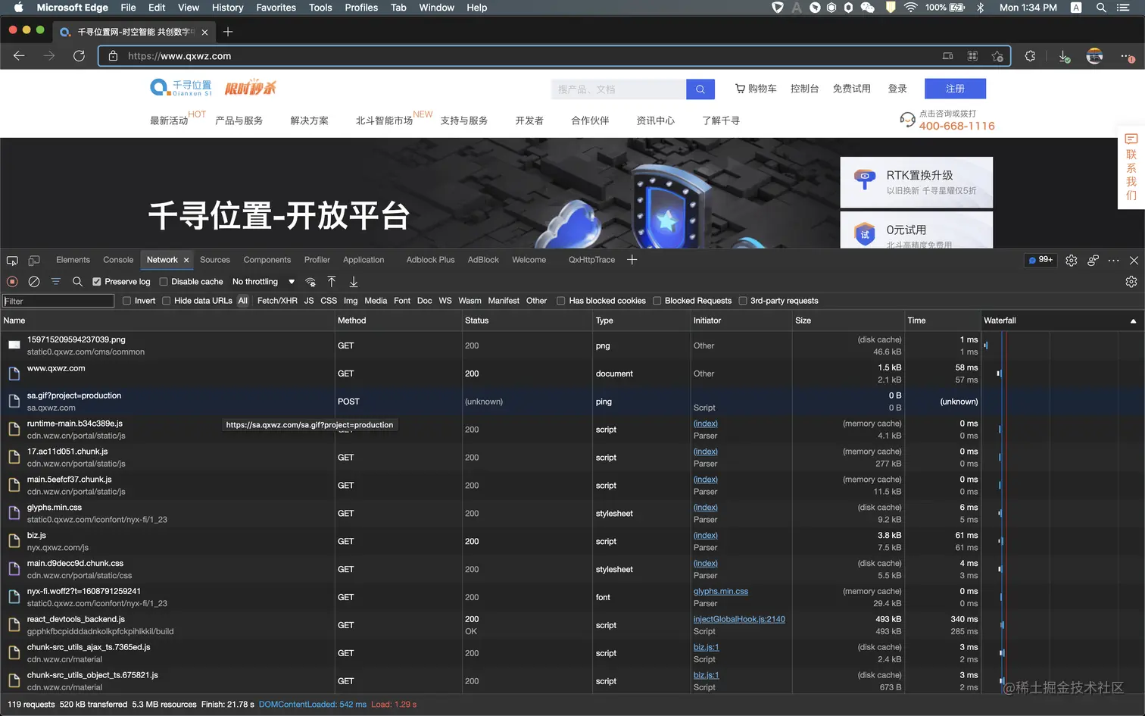Open the 产品与服务 navigation menu

coord(239,120)
